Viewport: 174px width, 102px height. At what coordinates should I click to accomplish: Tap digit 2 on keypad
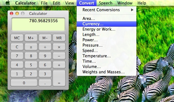(x=31, y=74)
